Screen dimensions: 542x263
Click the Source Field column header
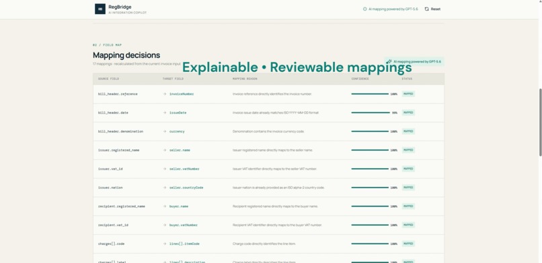[108, 79]
